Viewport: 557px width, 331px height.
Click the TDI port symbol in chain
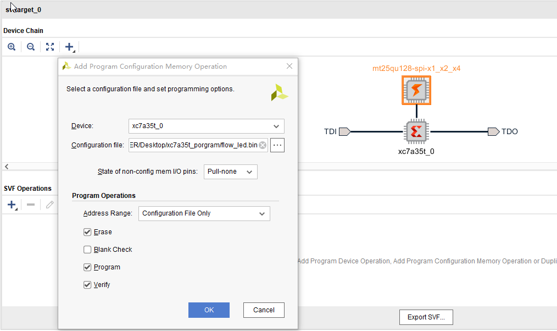[344, 131]
